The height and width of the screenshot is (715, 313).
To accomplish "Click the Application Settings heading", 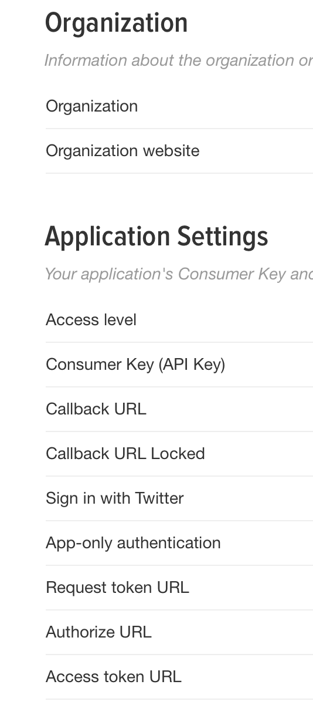I will 156,237.
